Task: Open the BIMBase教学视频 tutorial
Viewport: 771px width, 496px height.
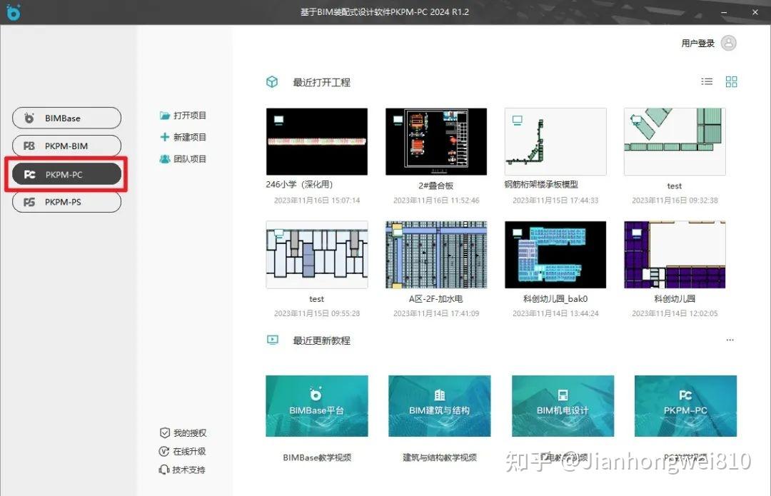Action: (x=316, y=406)
